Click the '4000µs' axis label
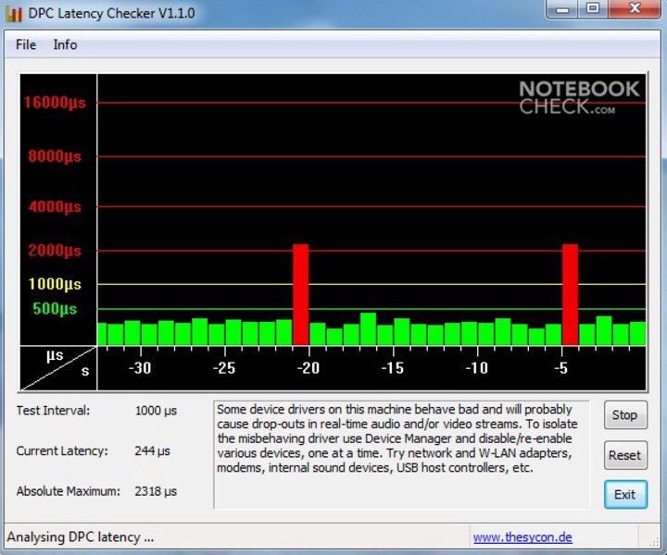 click(55, 207)
